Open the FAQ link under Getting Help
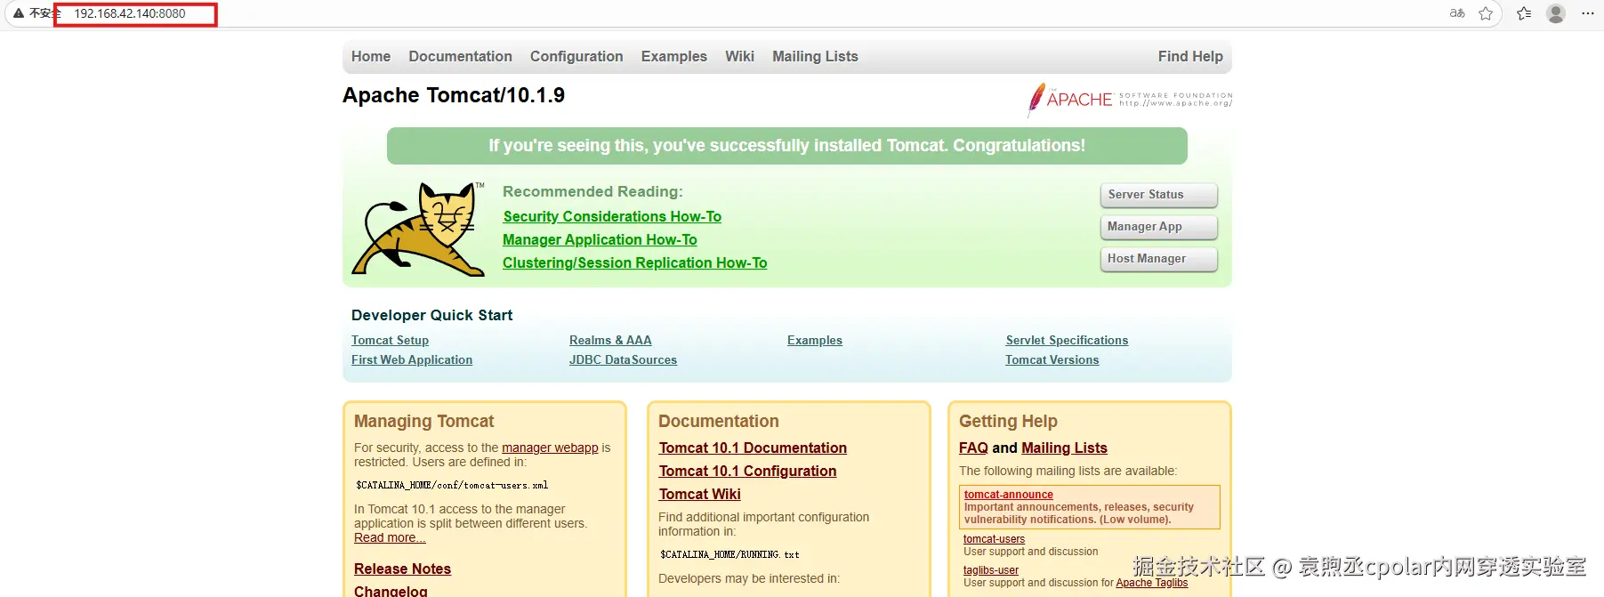 973,448
